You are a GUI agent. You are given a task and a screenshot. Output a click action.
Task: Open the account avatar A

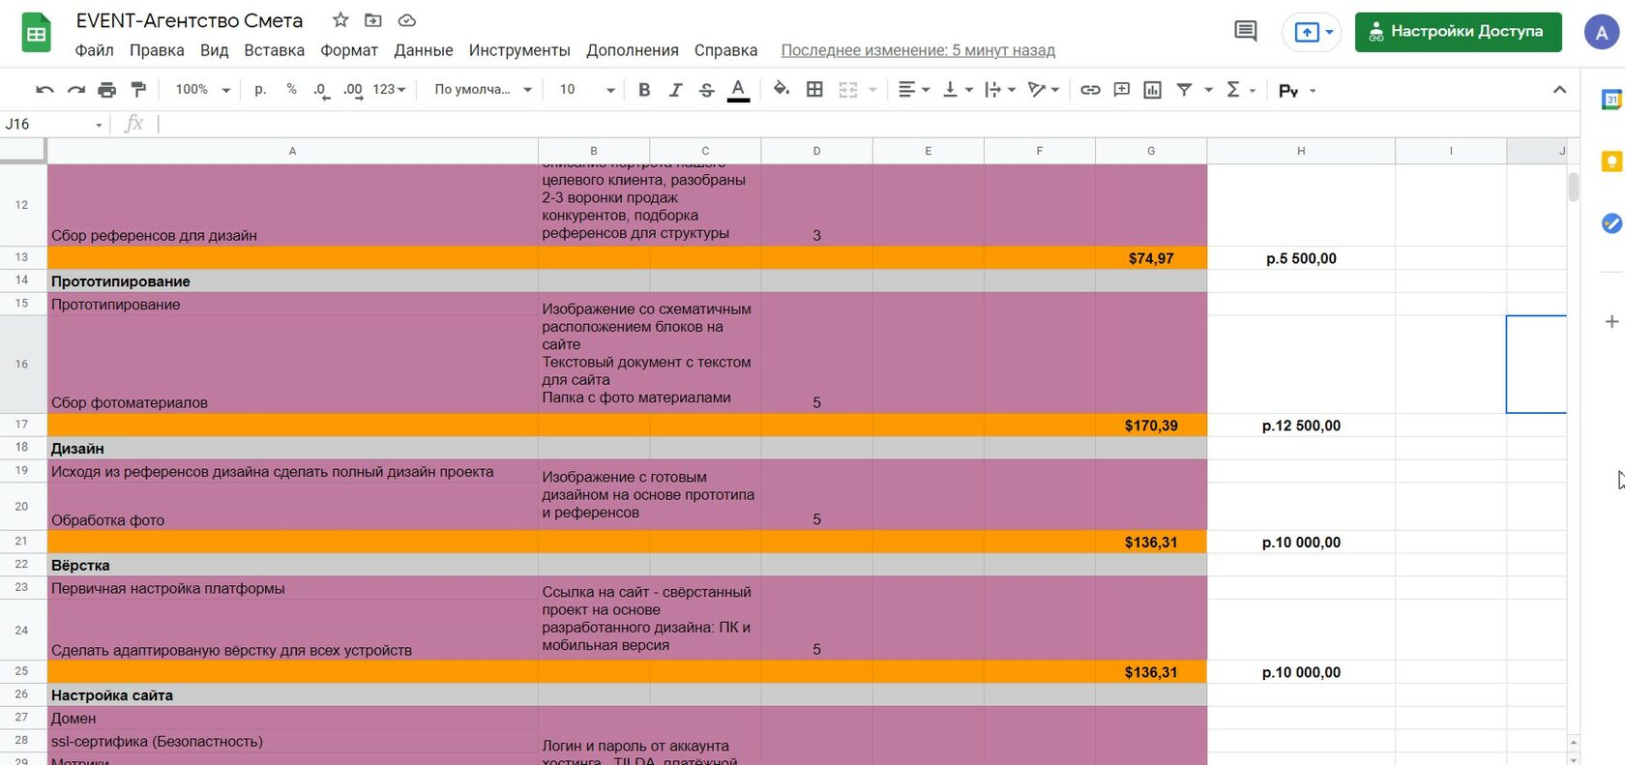tap(1602, 32)
